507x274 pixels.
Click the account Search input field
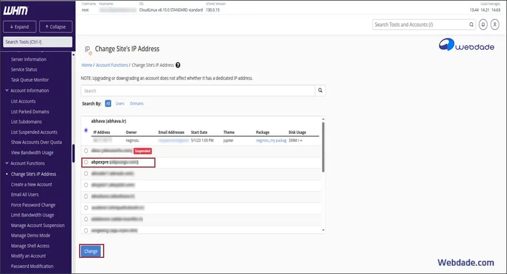(198, 90)
